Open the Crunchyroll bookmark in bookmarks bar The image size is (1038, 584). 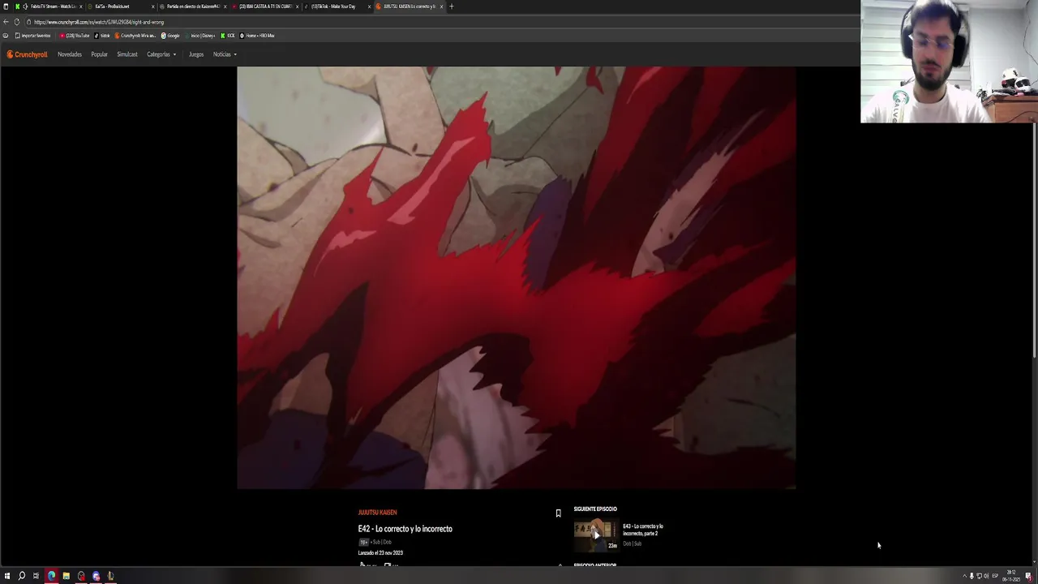point(135,36)
